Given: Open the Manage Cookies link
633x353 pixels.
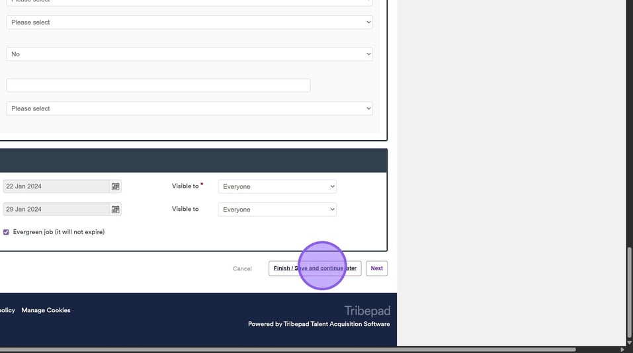Looking at the screenshot, I should [x=46, y=310].
